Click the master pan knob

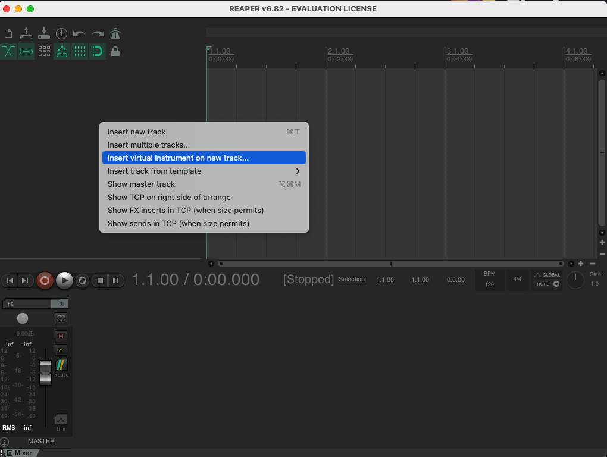23,318
